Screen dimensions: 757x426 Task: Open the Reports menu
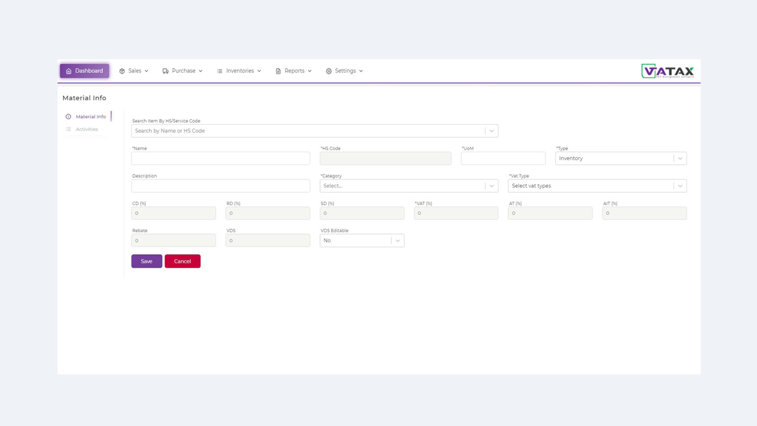click(294, 71)
